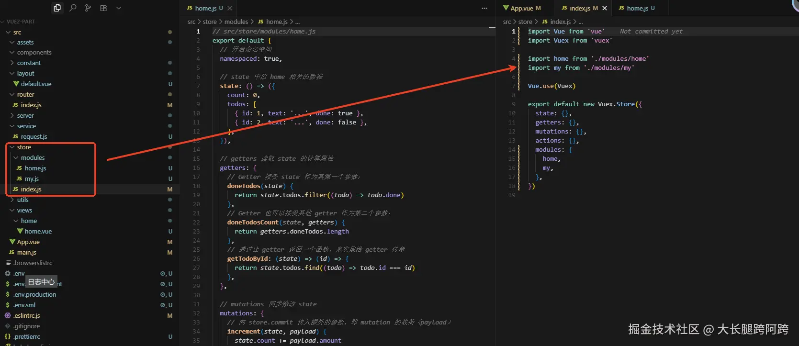Open main.js in the explorer
Viewport: 799px width, 346px height.
(x=27, y=252)
